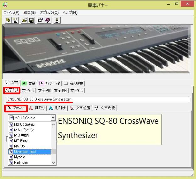Image resolution: width=196 pixels, height=179 pixels.
Task: Click the floppy disk save icon
Action: [x=31, y=20]
